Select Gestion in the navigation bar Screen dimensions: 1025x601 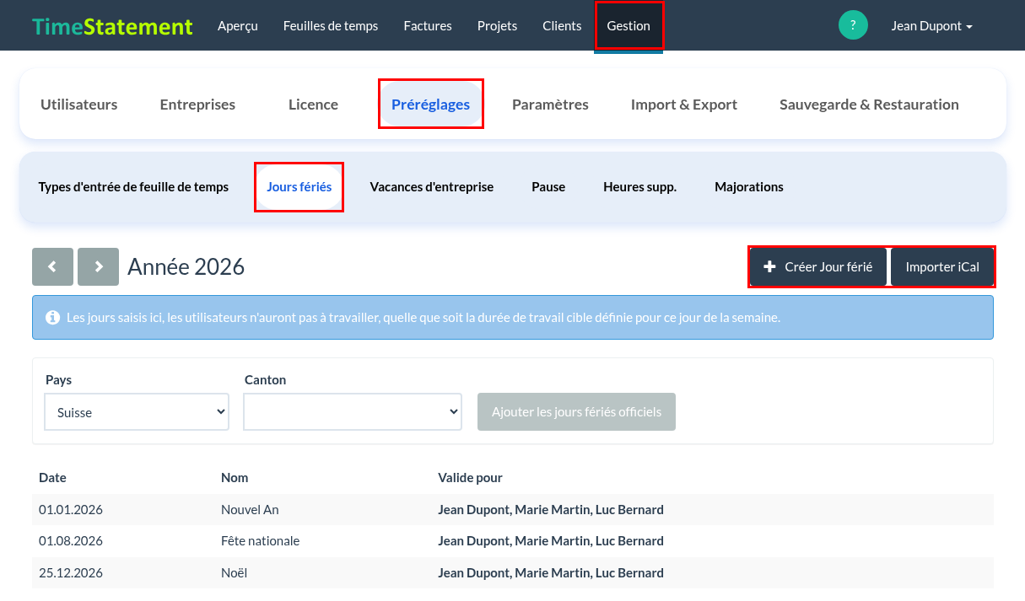[x=628, y=26]
